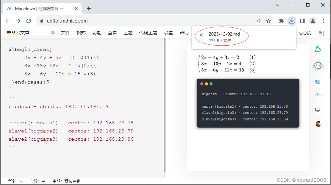Click the 无心剑 username
Viewport: 331px width, 185px height.
(304, 33)
